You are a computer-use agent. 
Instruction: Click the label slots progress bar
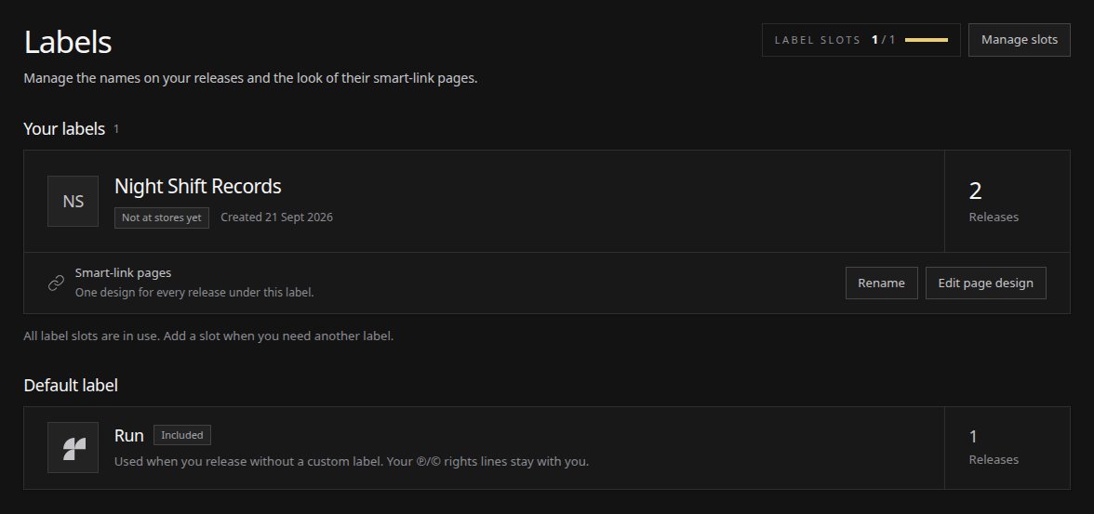tap(927, 40)
